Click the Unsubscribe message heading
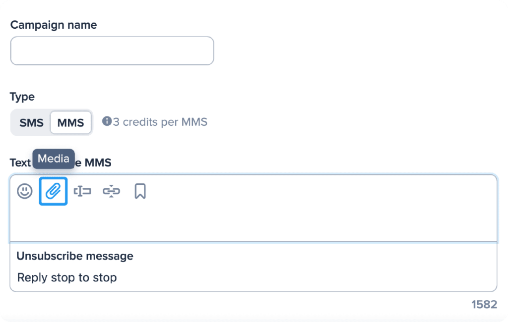The height and width of the screenshot is (322, 508). pyautogui.click(x=75, y=256)
